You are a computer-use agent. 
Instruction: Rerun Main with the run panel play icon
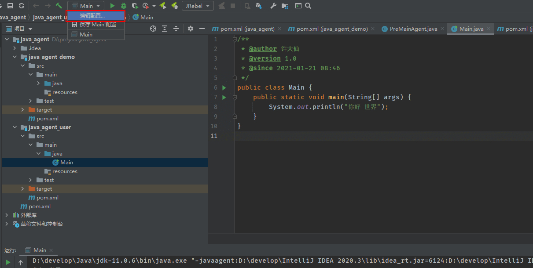pos(8,262)
